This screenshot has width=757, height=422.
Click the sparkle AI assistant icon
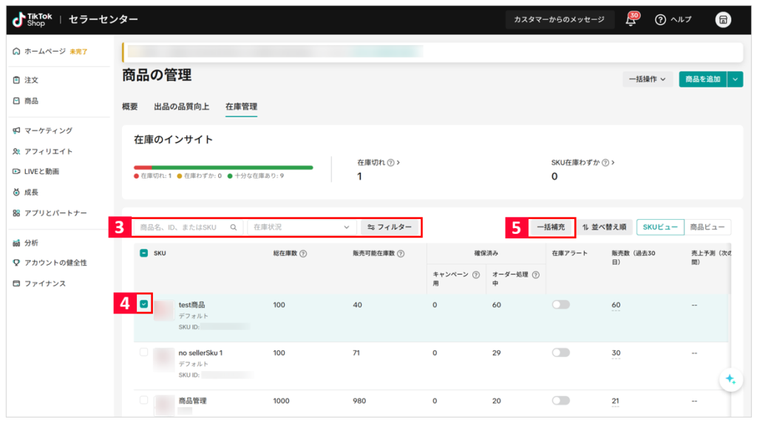pos(730,378)
